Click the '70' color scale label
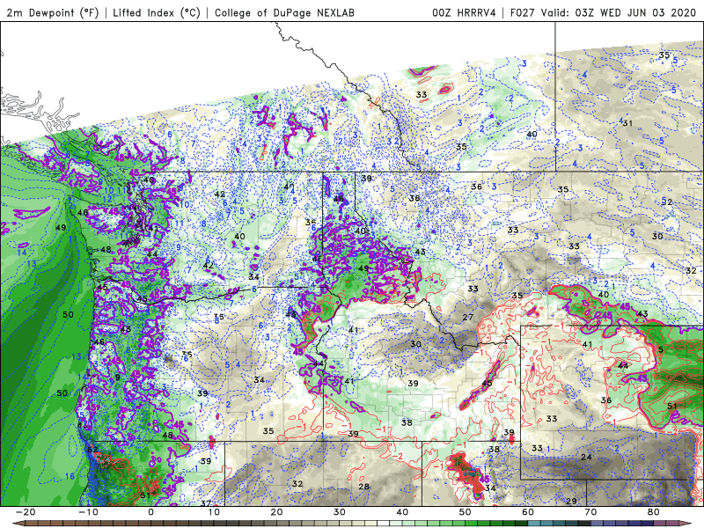This screenshot has width=704, height=528. pos(590,512)
